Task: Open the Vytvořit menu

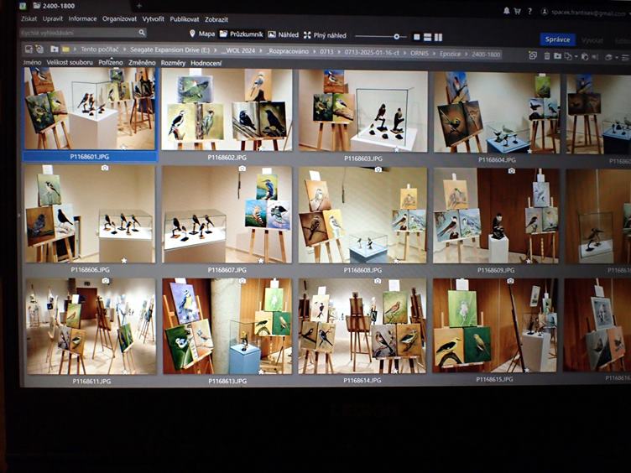Action: pos(154,19)
